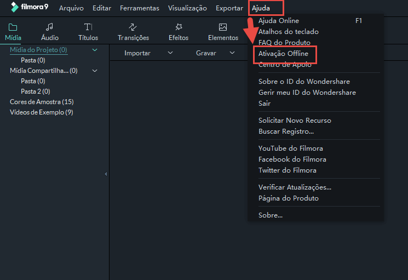Open the Exportar menu
Image resolution: width=408 pixels, height=280 pixels.
pos(229,8)
